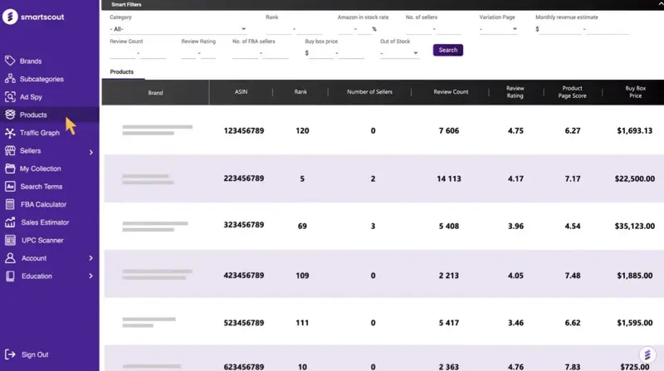Image resolution: width=664 pixels, height=371 pixels.
Task: Select Search Terms in the sidebar
Action: [41, 187]
